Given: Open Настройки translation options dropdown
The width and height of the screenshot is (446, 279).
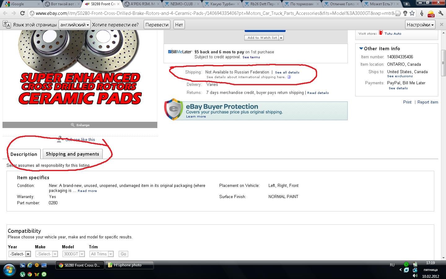Looking at the screenshot, I should [x=420, y=24].
